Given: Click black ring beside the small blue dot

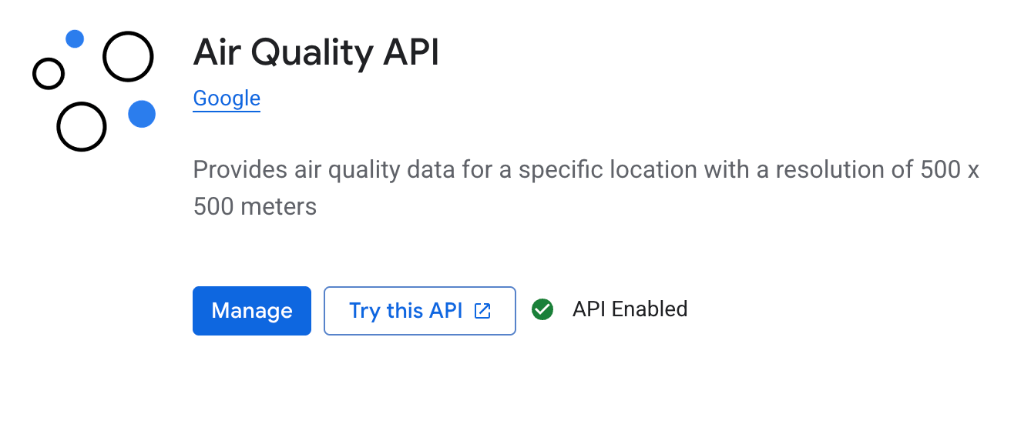Looking at the screenshot, I should [x=129, y=56].
